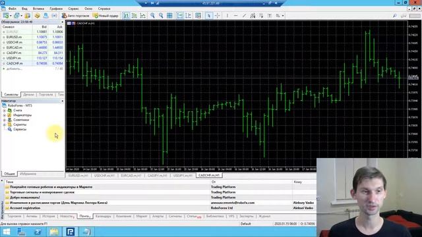This screenshot has height=237, width=422.
Task: Click the Windows Start button
Action: coord(6,232)
